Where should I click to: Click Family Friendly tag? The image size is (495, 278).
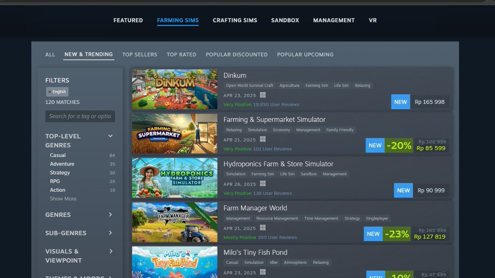340,130
